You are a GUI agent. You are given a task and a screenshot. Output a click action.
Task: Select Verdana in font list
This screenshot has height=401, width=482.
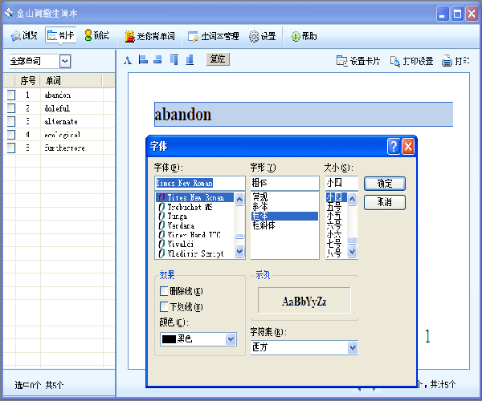195,225
